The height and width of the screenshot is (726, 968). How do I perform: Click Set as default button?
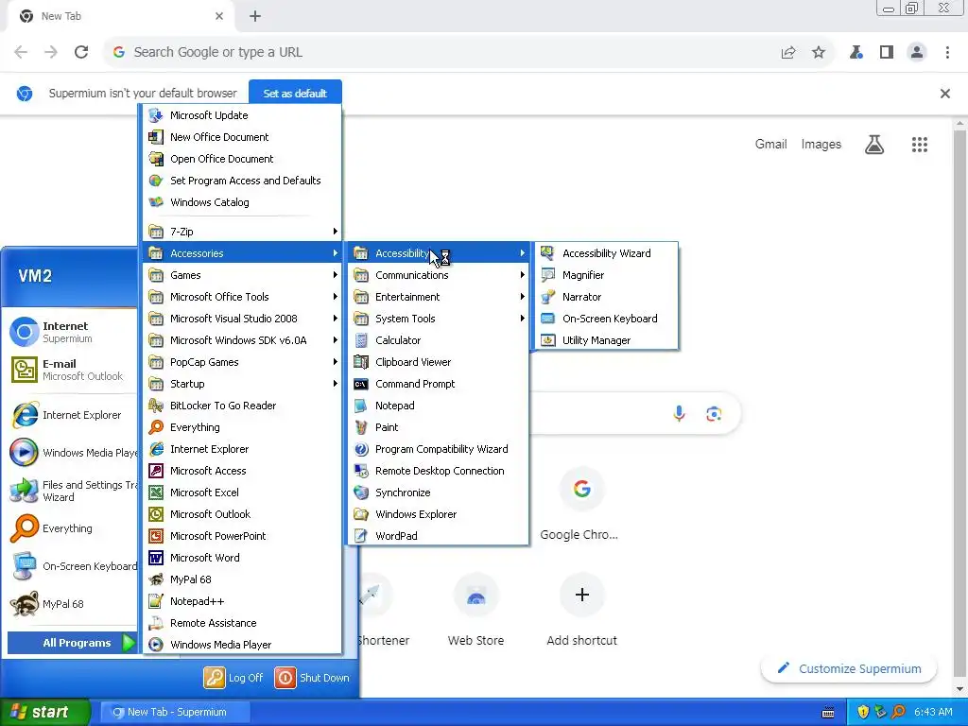pyautogui.click(x=295, y=94)
